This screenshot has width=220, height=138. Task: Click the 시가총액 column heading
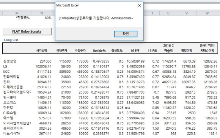41,50
